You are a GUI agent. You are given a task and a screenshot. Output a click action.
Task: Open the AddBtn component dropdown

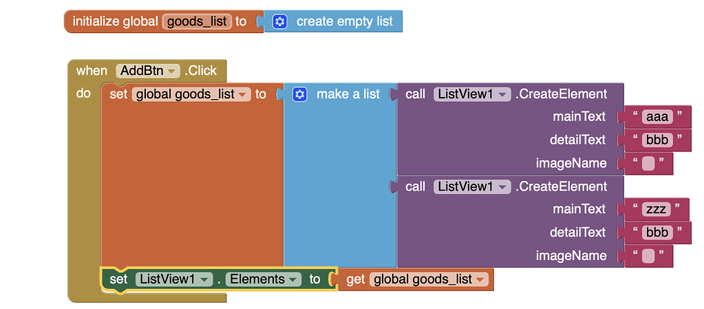coord(148,71)
